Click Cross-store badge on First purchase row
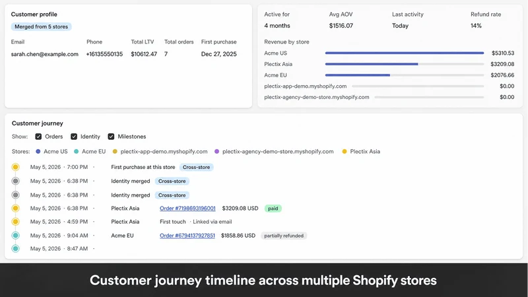Viewport: 528px width, 297px height. tap(196, 167)
